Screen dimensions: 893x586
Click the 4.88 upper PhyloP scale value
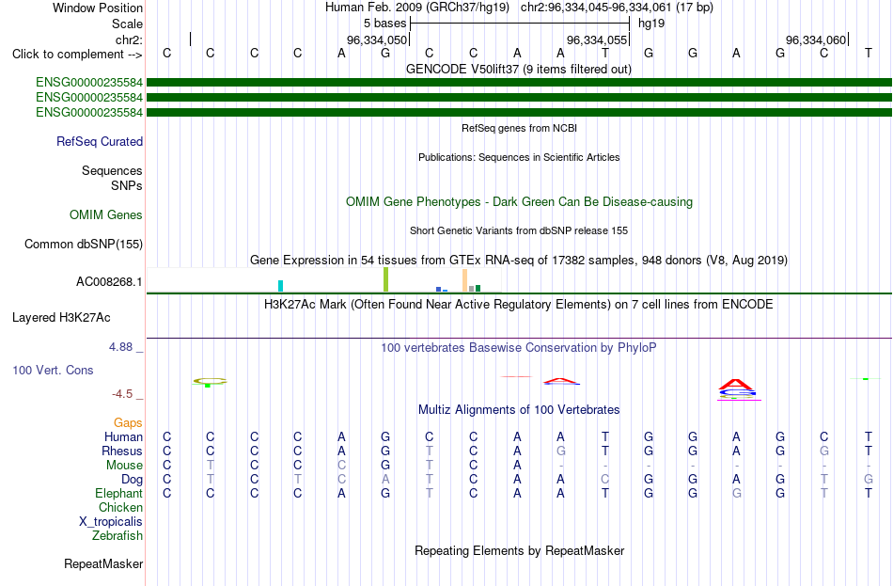120,346
